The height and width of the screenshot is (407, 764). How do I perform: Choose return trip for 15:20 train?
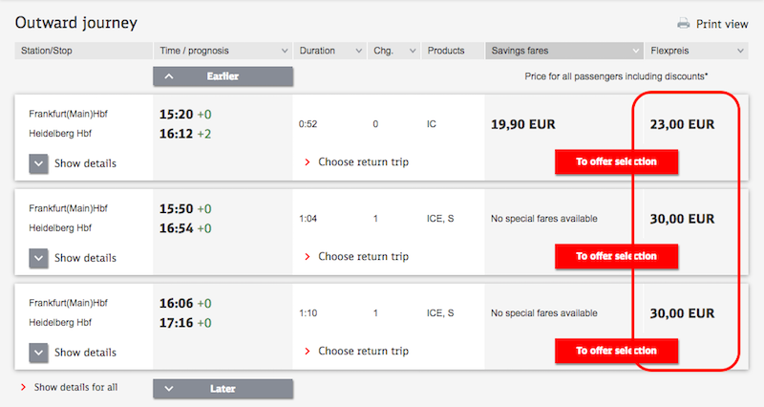click(356, 161)
